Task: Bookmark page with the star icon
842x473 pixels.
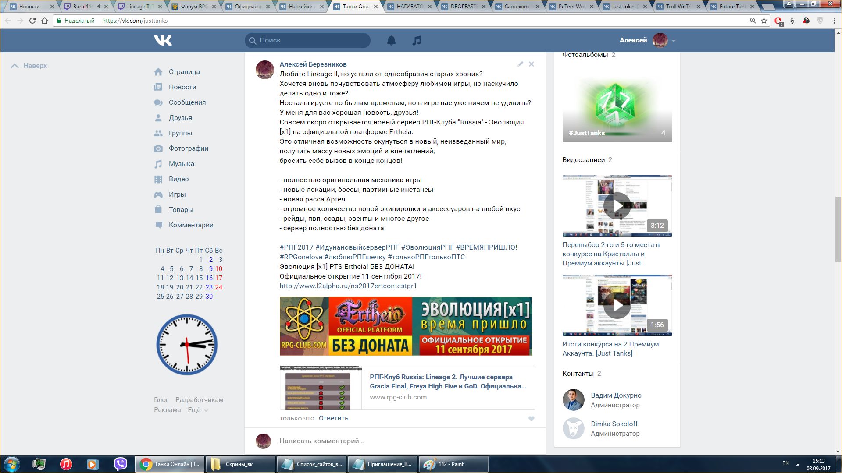Action: (764, 21)
